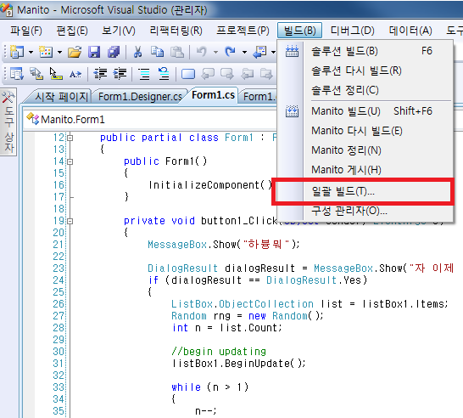This screenshot has width=463, height=418.
Task: Choose Manito 빌드(U) menu item
Action: tap(365, 111)
